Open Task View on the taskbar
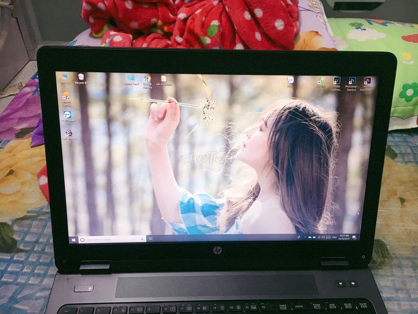Screen dimensions: 418x314 (150, 238)
